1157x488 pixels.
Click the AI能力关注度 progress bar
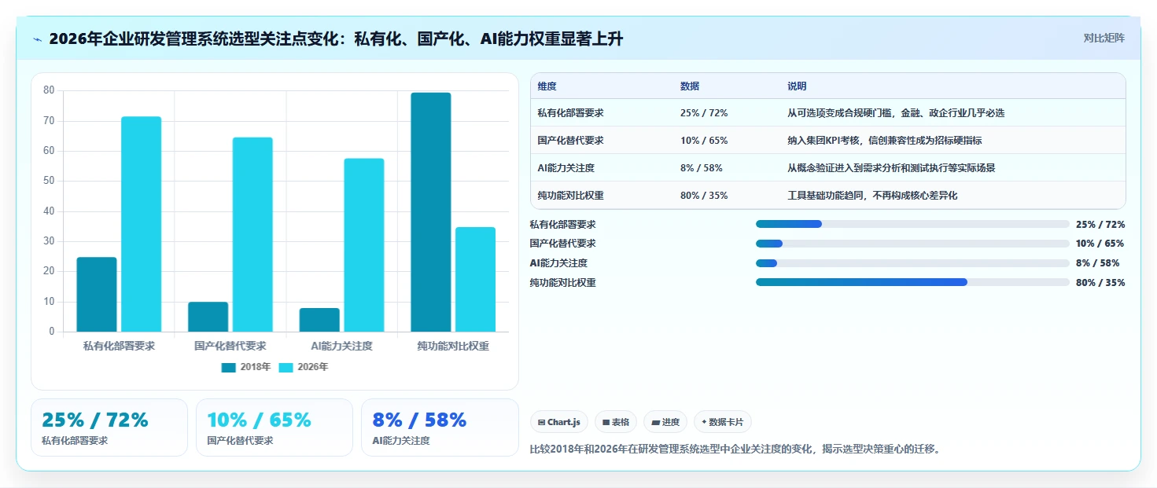pyautogui.click(x=912, y=263)
